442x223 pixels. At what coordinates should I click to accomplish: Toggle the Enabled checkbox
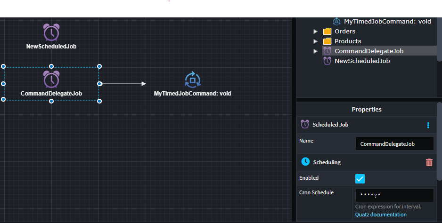tap(360, 179)
